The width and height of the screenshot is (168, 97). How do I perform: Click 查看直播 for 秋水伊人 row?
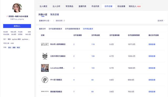(x=152, y=44)
